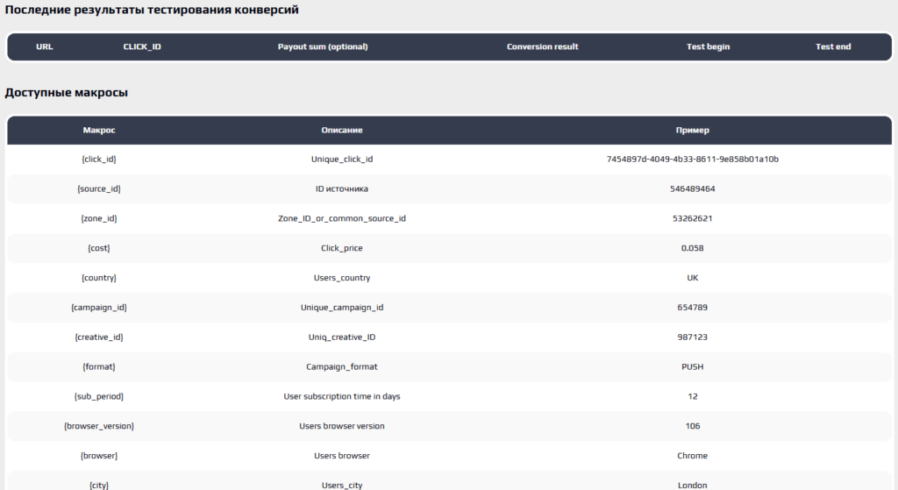
Task: Click the ID источника description
Action: 342,189
